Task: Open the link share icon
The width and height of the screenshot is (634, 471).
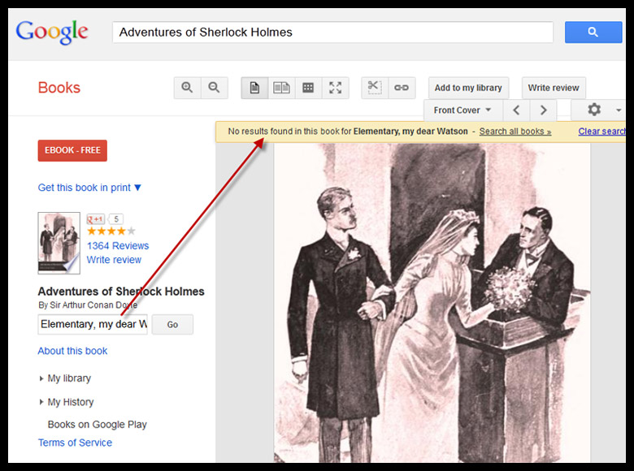Action: point(402,88)
